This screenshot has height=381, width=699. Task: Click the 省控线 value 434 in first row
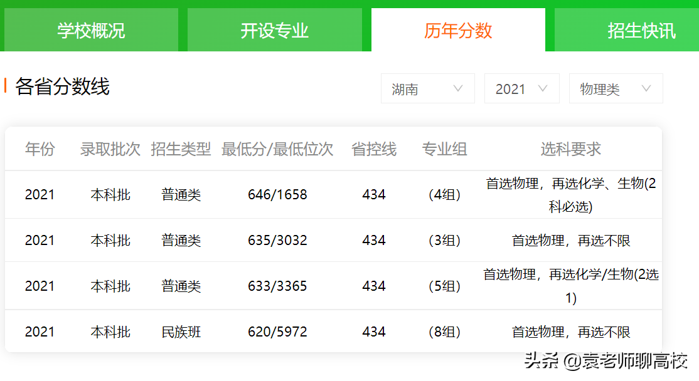coord(374,194)
